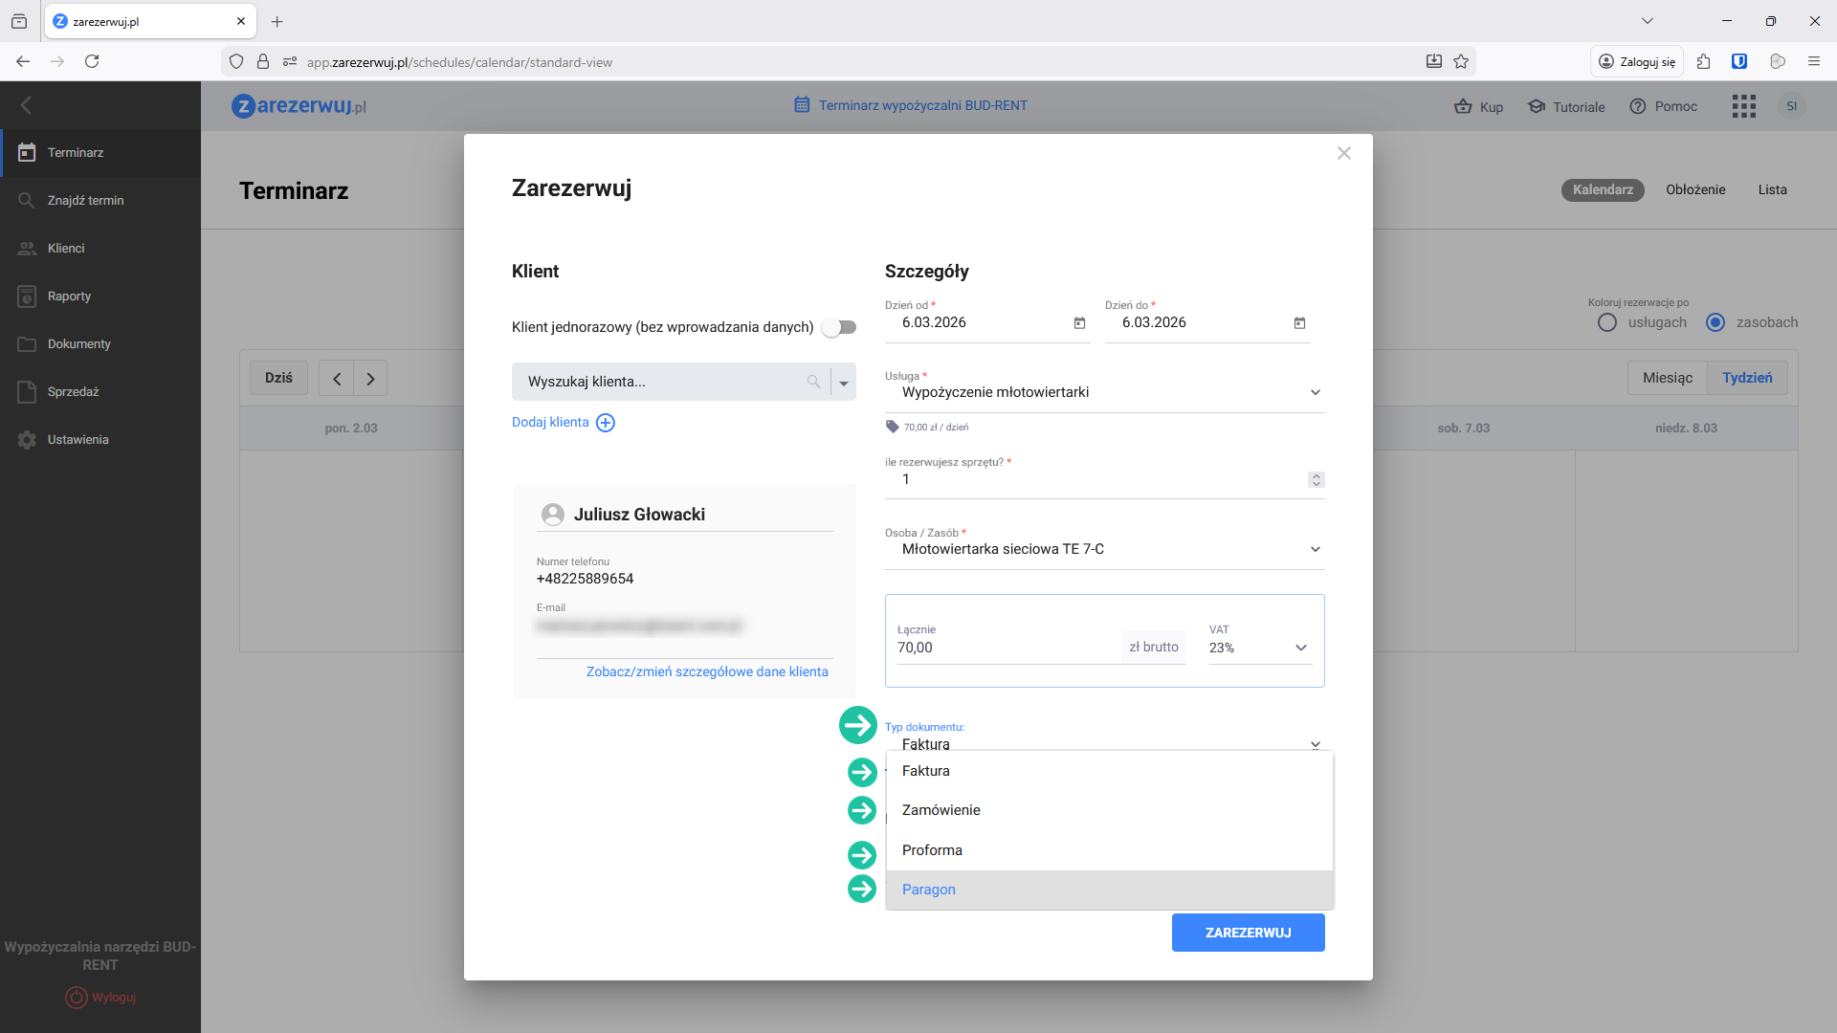
Task: Open Zobacz/zmień szczegółowe dane klienta link
Action: (x=707, y=672)
